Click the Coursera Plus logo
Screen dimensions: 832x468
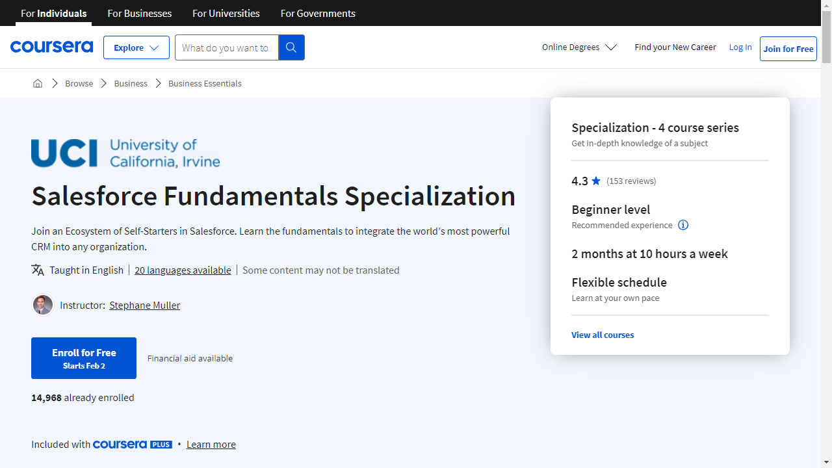133,445
